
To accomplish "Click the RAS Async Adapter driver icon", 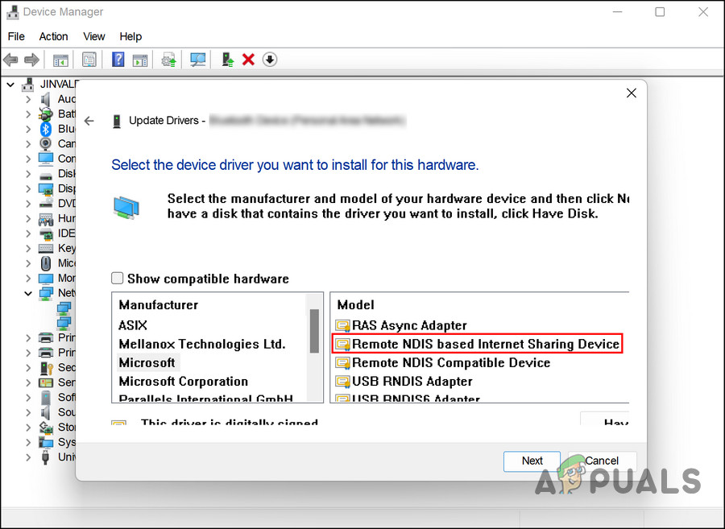I will (342, 326).
